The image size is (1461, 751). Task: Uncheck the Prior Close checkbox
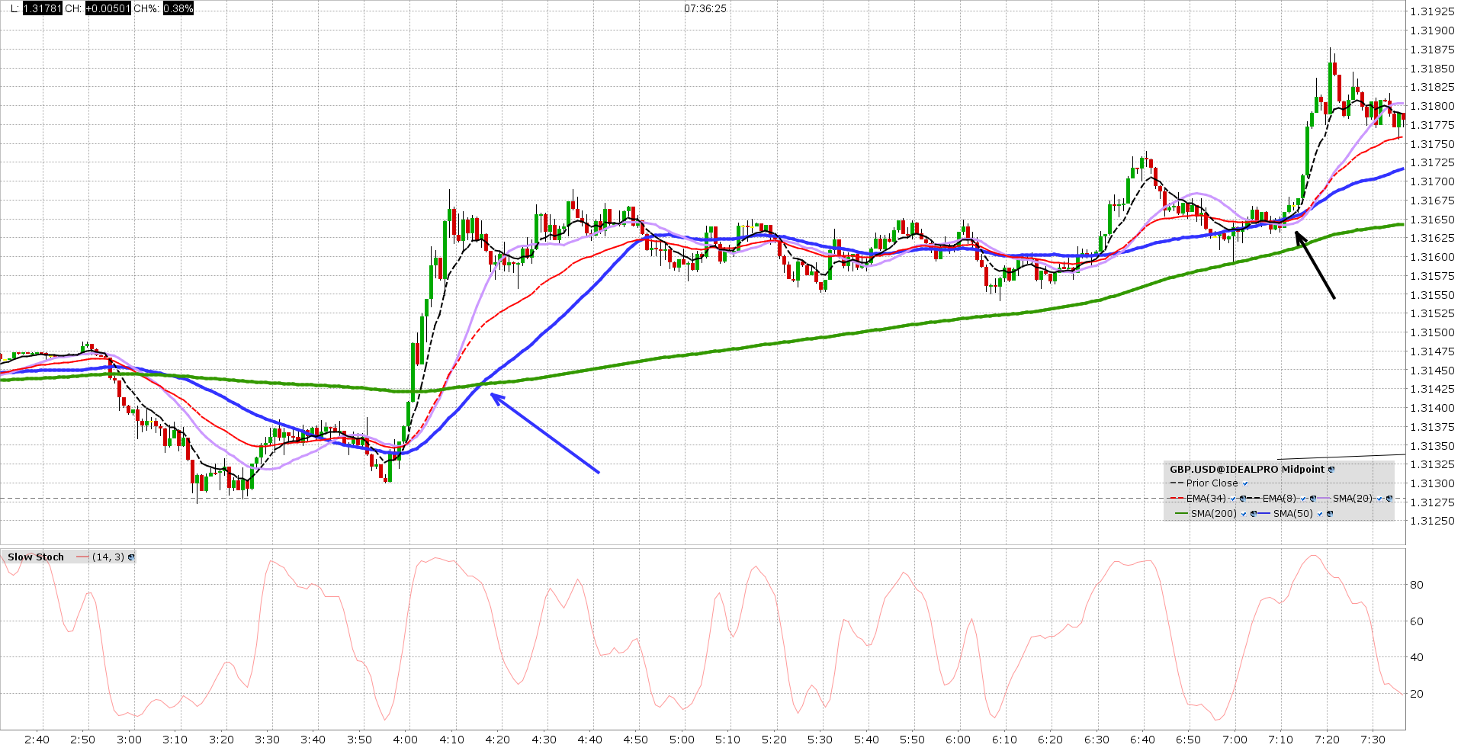tap(1245, 483)
